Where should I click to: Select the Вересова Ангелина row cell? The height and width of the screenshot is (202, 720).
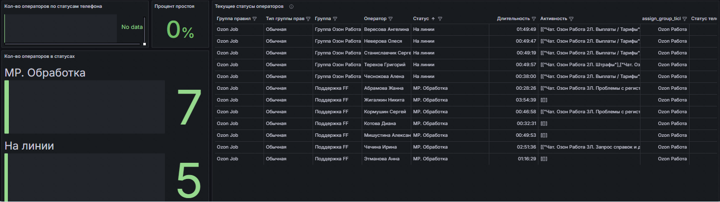[x=387, y=29]
